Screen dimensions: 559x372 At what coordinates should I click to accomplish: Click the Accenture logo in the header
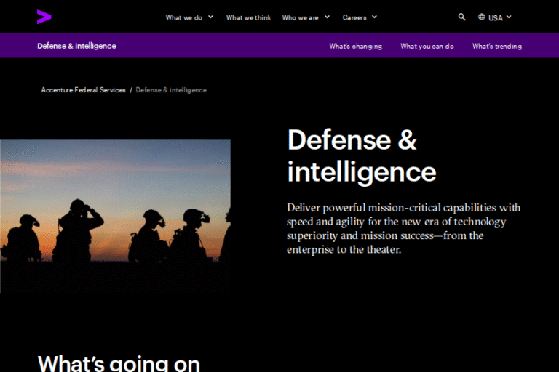tap(44, 17)
